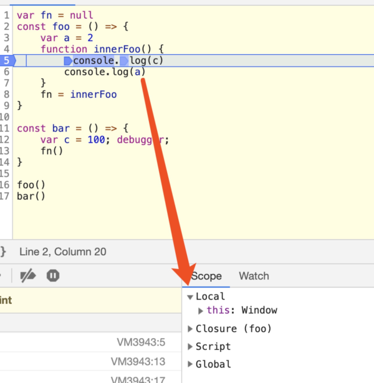
Task: Click 'var a = 2' on line 3
Action: (x=67, y=38)
